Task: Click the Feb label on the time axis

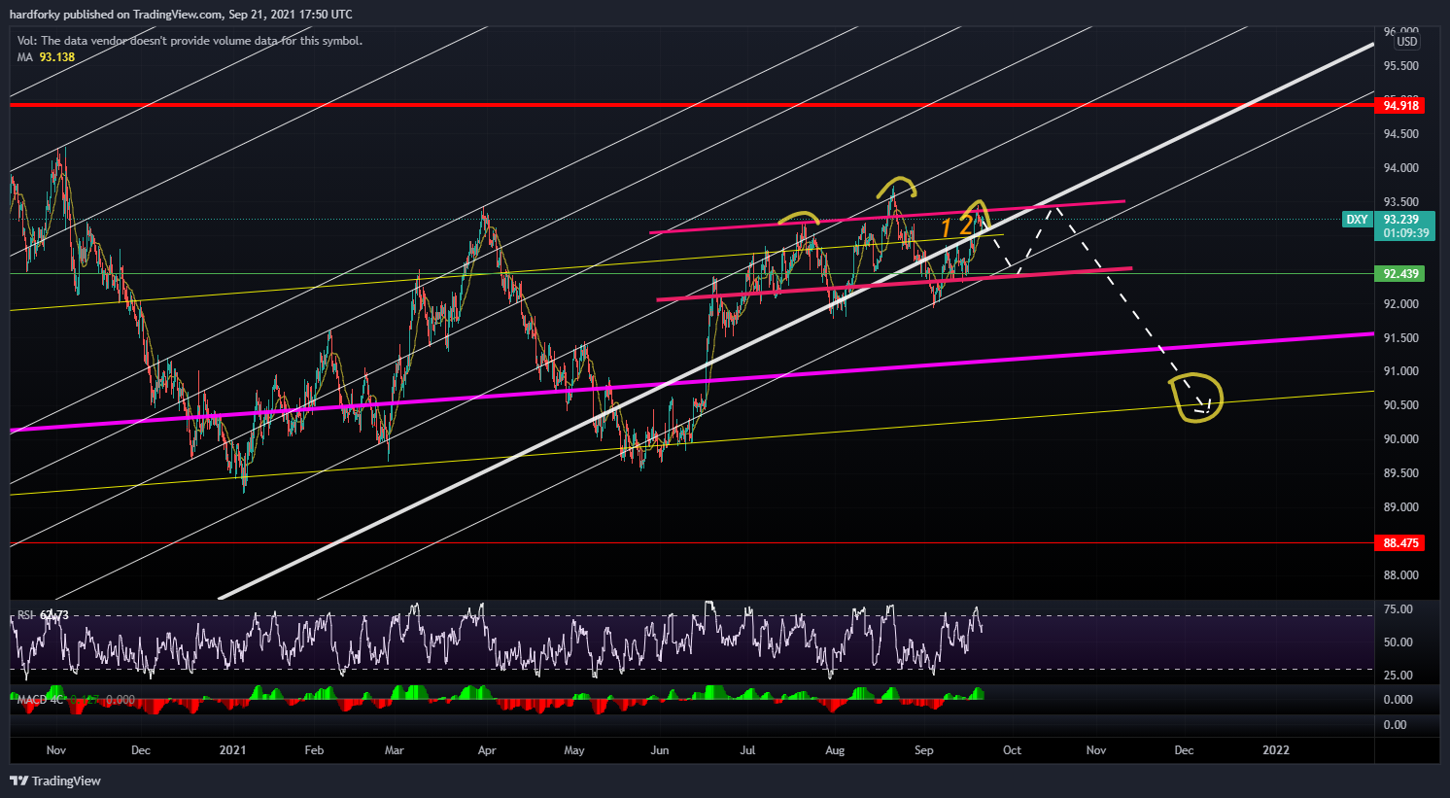Action: click(x=314, y=750)
